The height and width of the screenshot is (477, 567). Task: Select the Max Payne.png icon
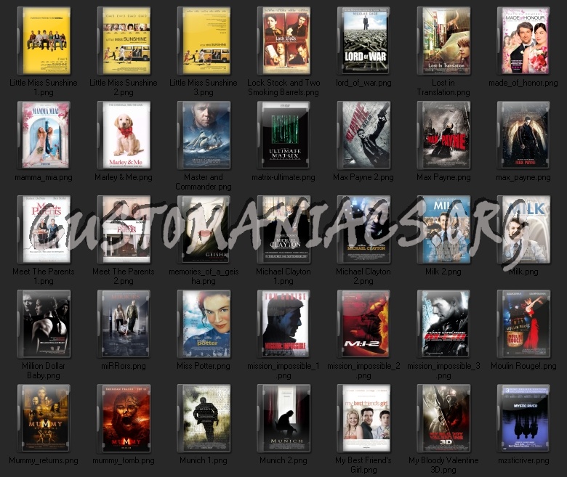(443, 135)
